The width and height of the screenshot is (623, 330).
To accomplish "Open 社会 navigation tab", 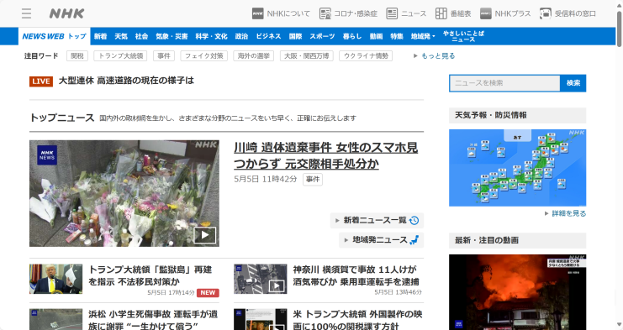I will pyautogui.click(x=141, y=36).
